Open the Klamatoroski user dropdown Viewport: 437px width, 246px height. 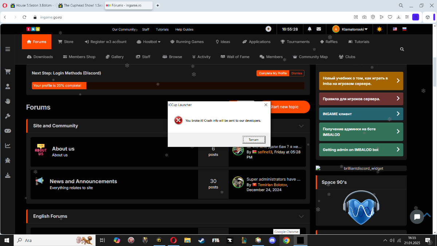pyautogui.click(x=350, y=29)
